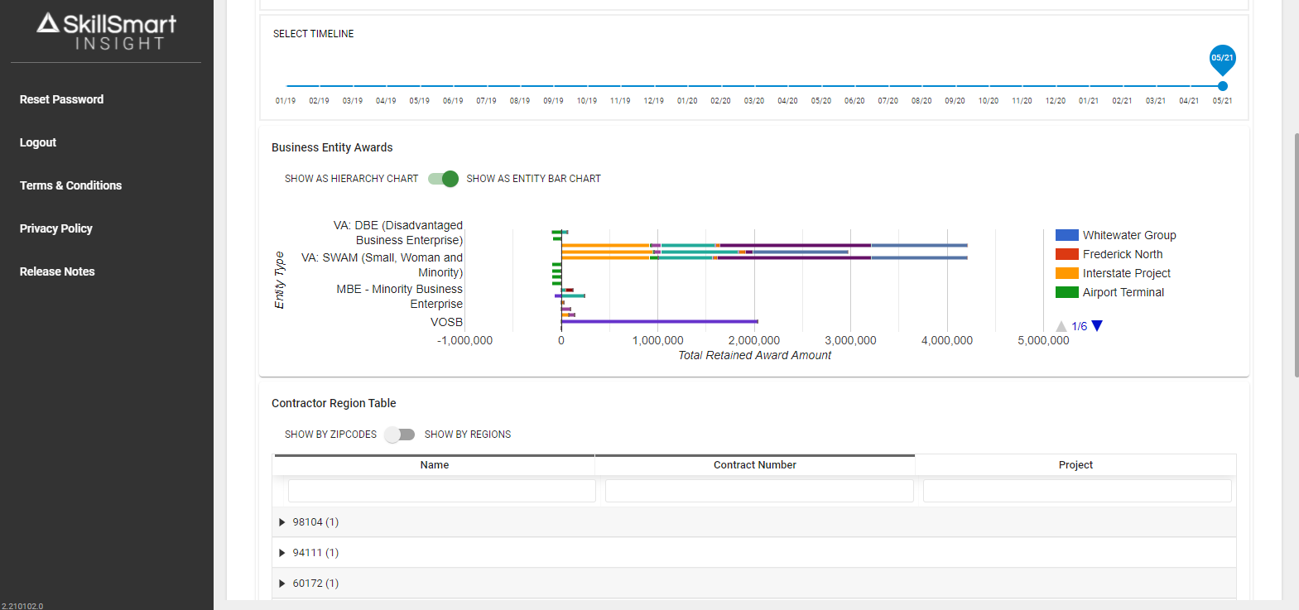Select Logout in sidebar
This screenshot has width=1299, height=610.
tap(38, 142)
